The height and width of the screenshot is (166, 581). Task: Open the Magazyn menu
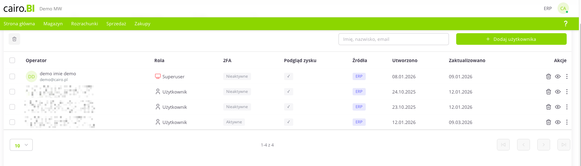53,24
